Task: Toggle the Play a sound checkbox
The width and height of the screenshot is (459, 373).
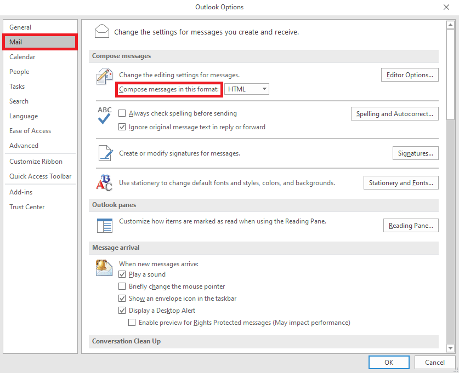Action: click(122, 274)
